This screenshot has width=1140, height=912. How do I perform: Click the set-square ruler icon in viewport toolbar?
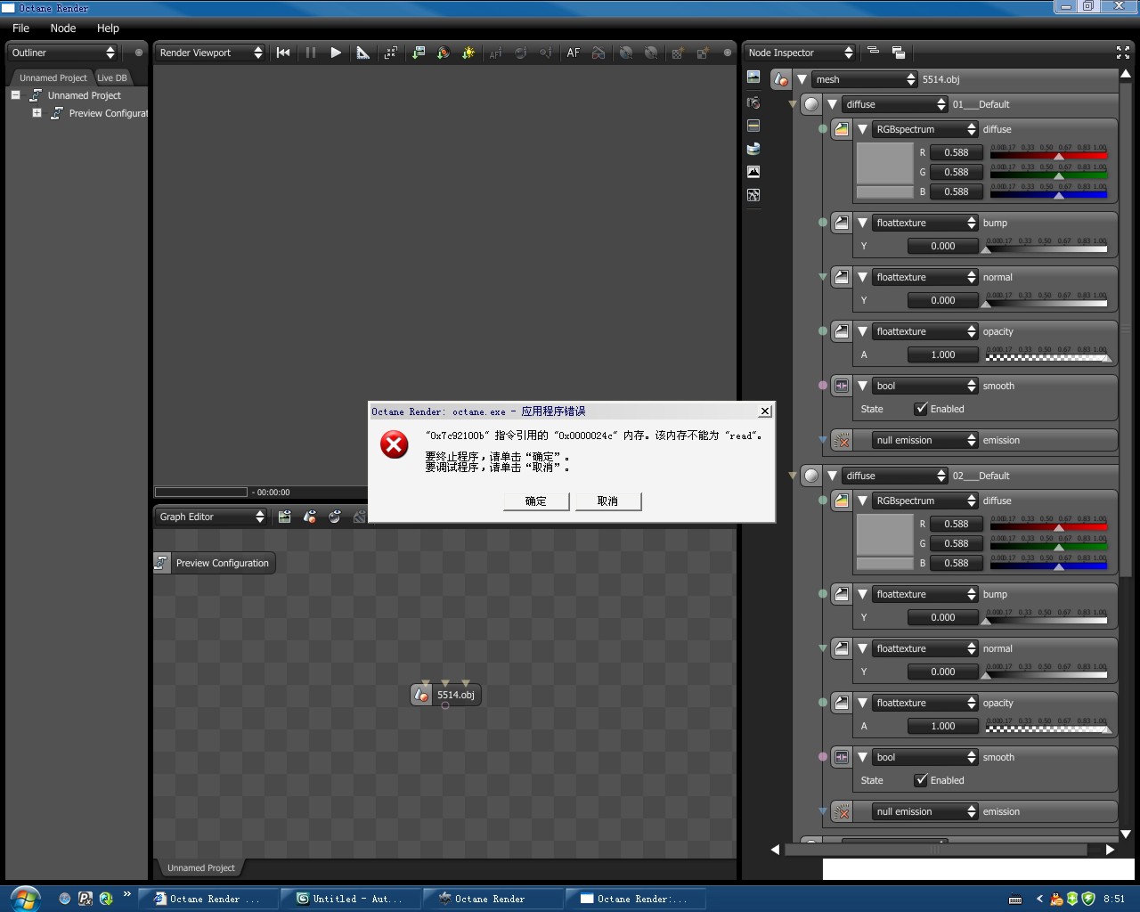(x=363, y=53)
